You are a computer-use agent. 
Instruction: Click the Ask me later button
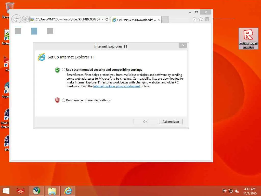coord(171,122)
